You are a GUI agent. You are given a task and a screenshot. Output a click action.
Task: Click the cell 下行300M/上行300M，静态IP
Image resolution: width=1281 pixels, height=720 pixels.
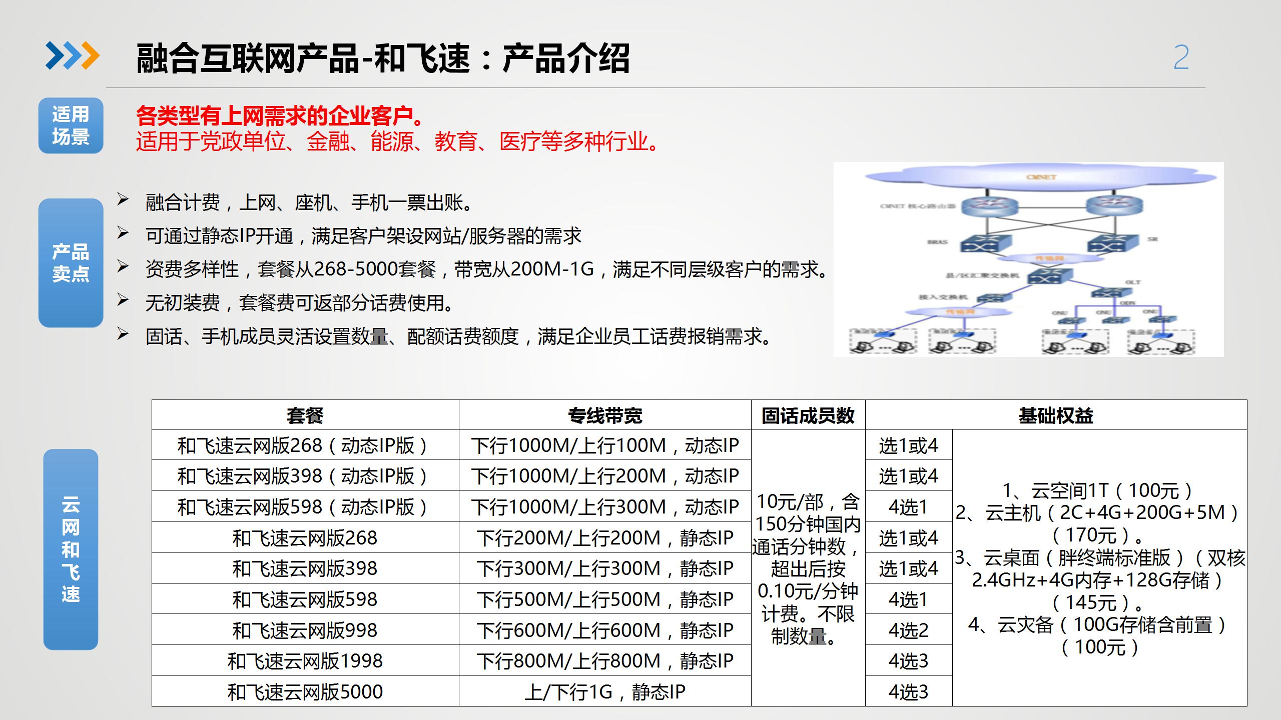click(x=605, y=568)
